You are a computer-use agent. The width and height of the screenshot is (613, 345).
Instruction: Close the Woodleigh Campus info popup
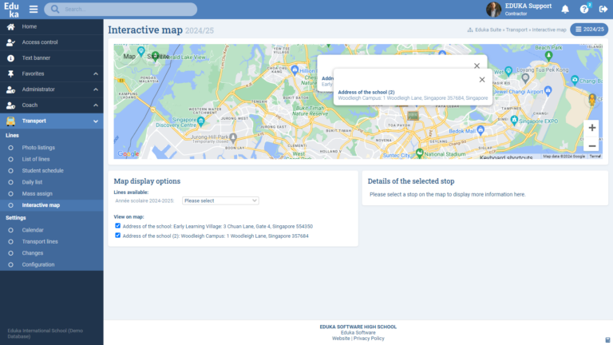pos(482,79)
